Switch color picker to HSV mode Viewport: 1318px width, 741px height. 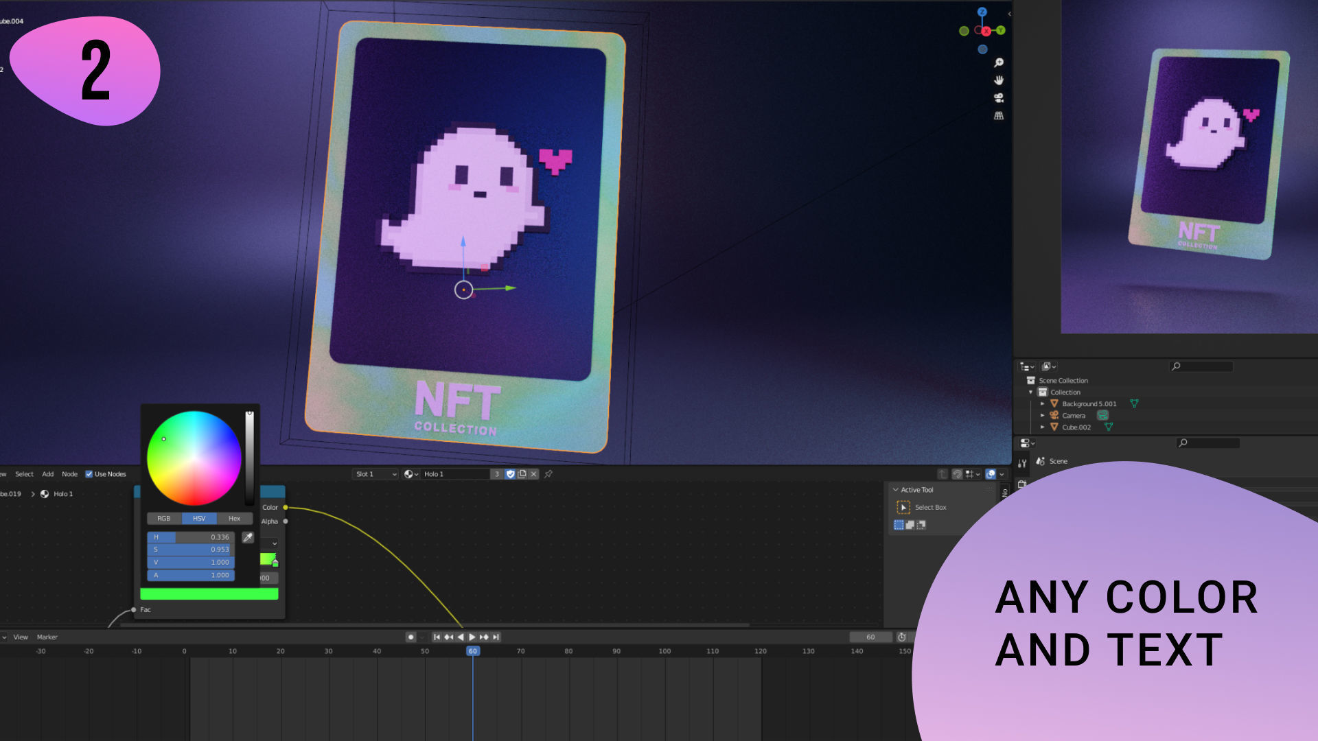pos(199,518)
